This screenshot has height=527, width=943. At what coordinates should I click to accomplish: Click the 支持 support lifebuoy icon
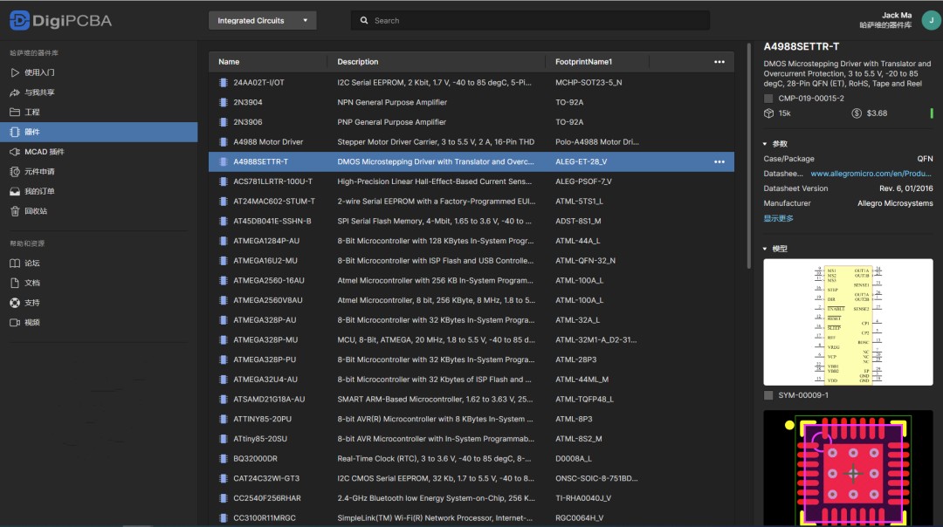[x=15, y=303]
